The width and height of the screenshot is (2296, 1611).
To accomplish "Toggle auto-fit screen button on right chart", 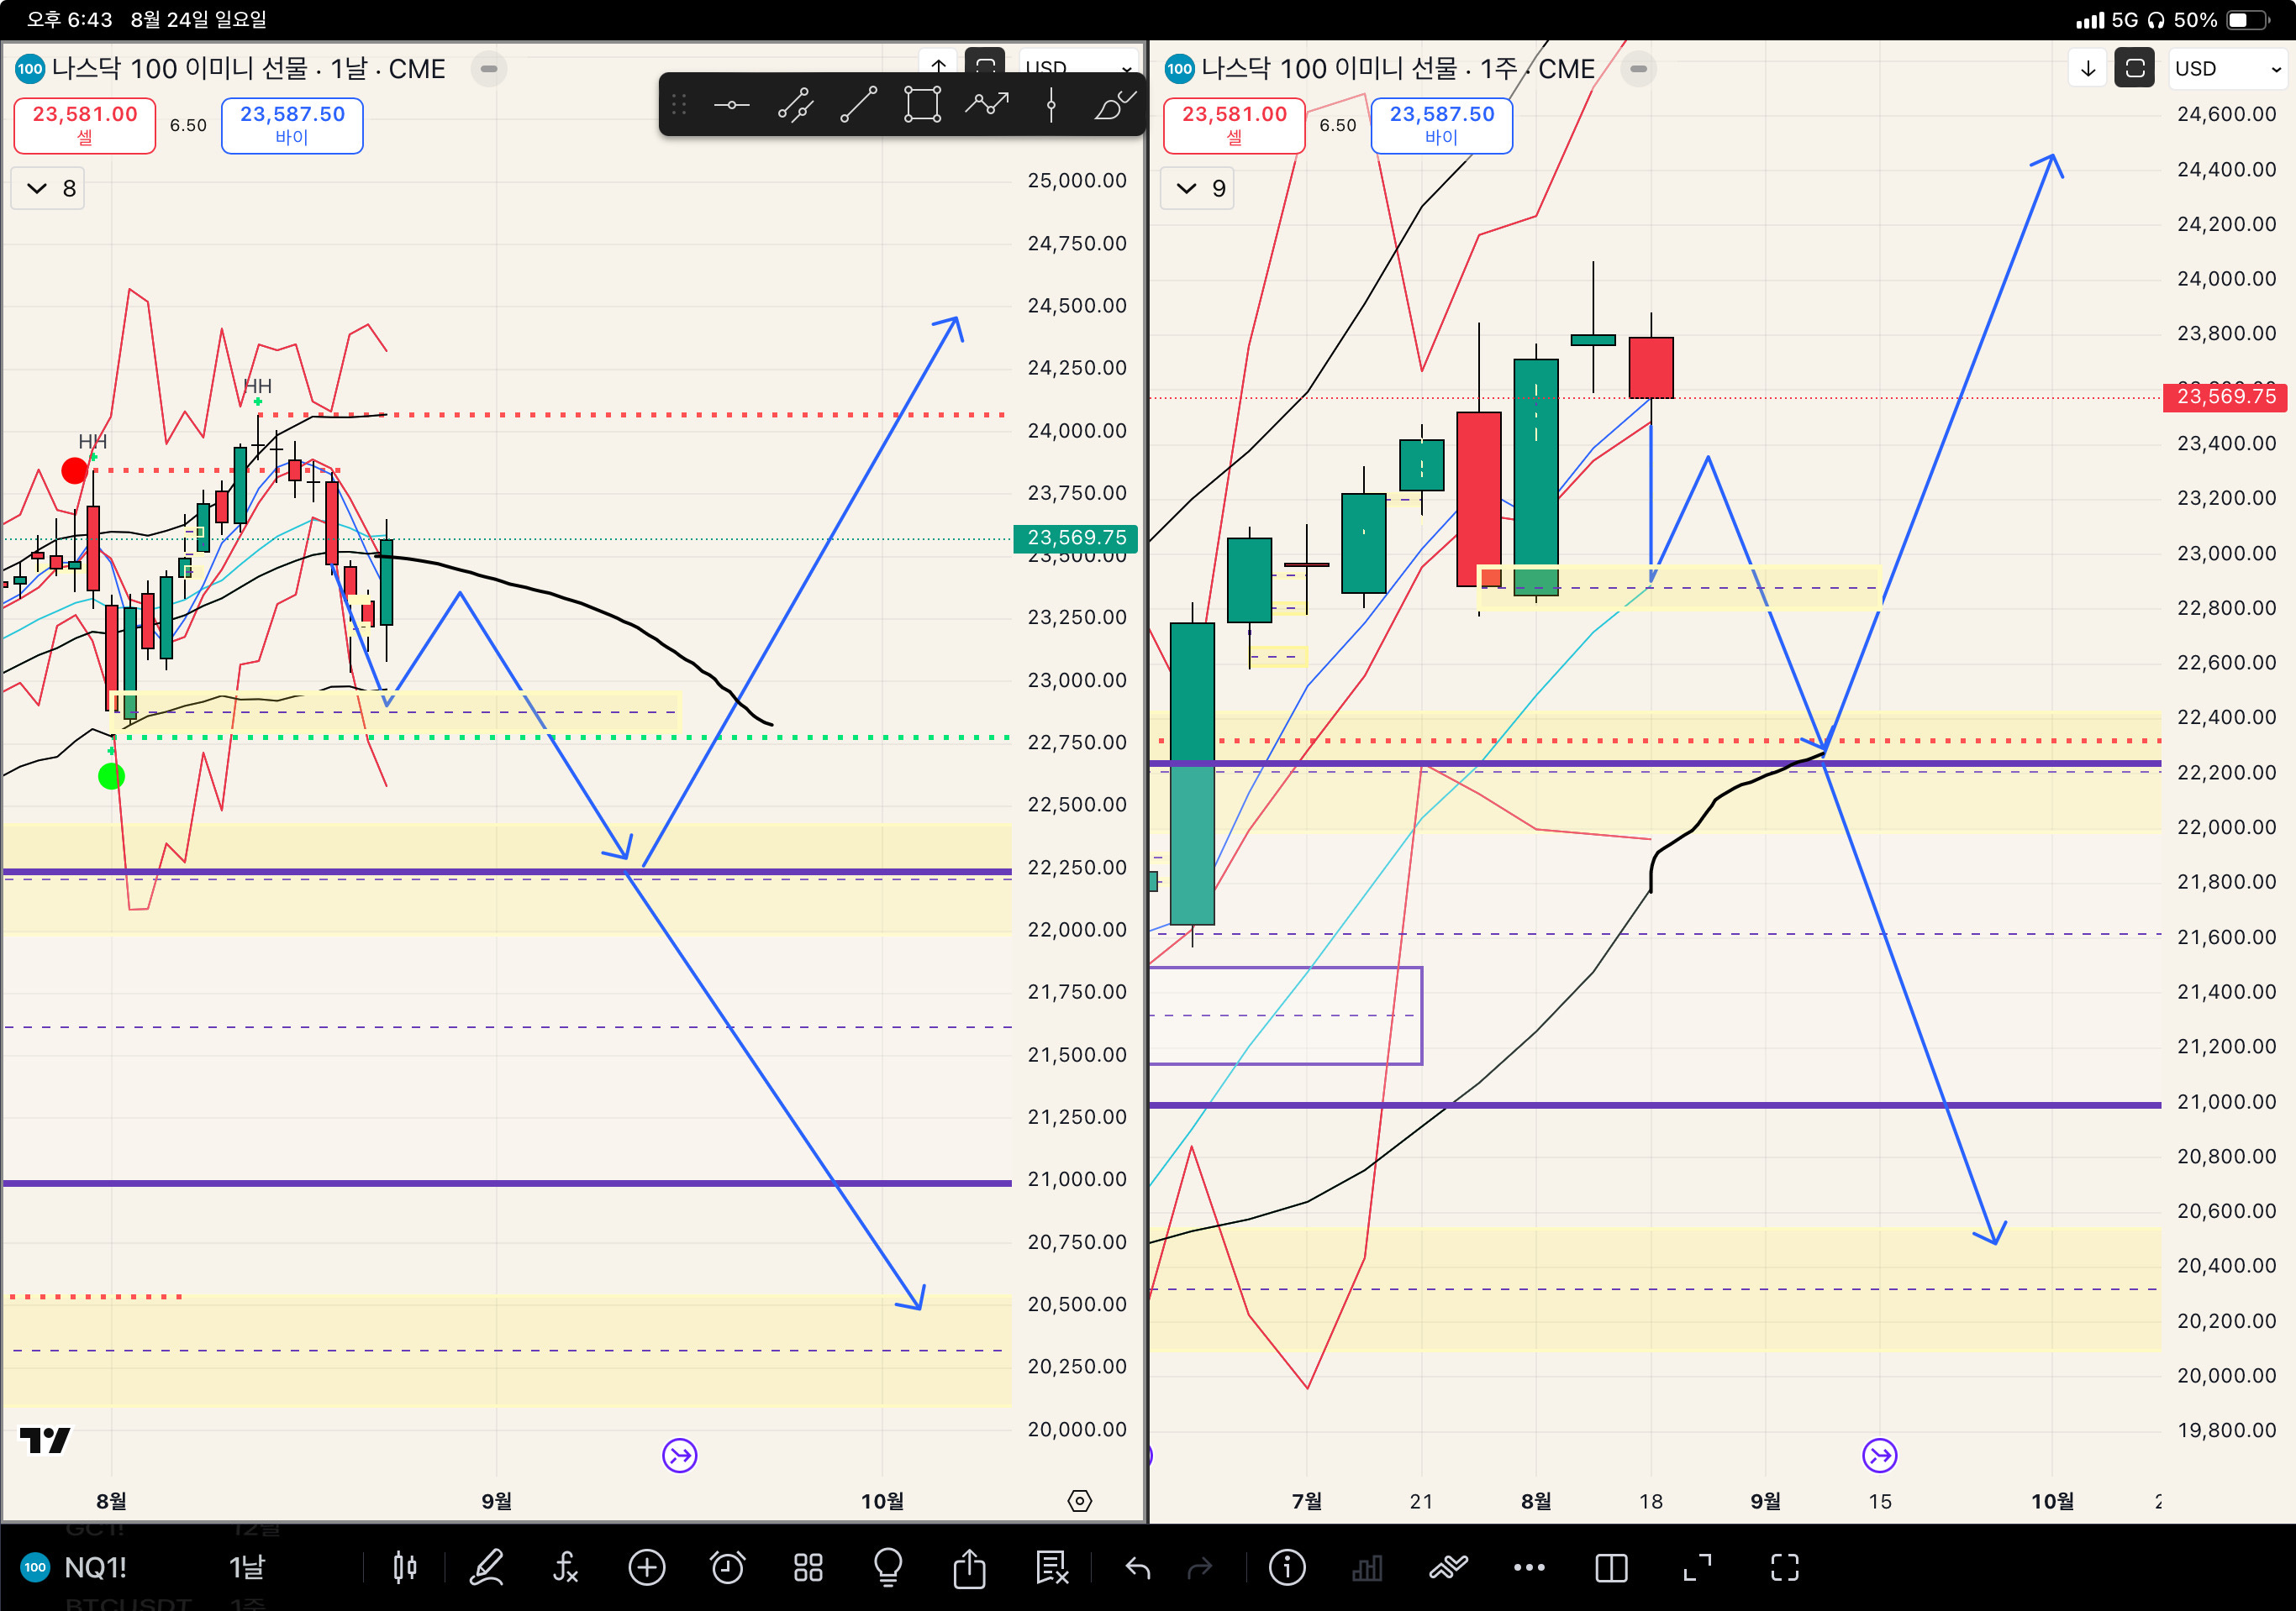I will [x=2134, y=68].
